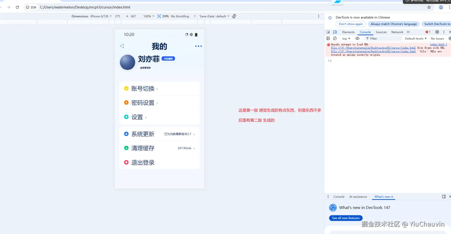
Task: Create a live expression with eye icon
Action: (357, 38)
